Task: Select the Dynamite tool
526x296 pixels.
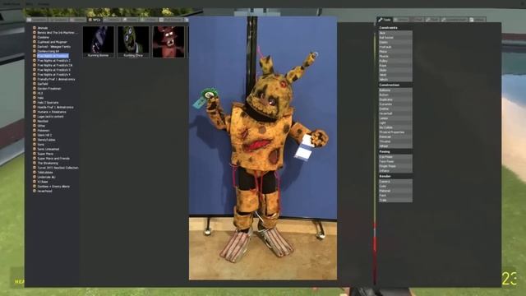Action: pyautogui.click(x=395, y=104)
